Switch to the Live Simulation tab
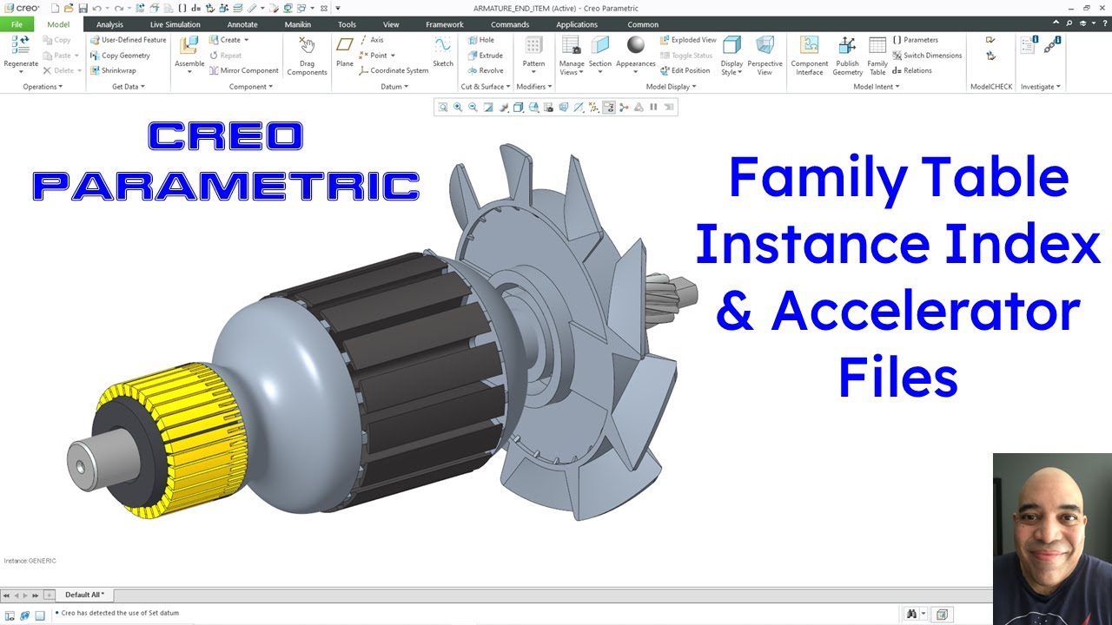The width and height of the screenshot is (1112, 625). click(x=175, y=24)
